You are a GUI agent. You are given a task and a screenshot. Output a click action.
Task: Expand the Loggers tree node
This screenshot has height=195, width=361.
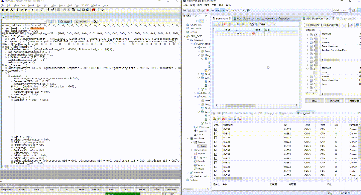click(x=192, y=157)
